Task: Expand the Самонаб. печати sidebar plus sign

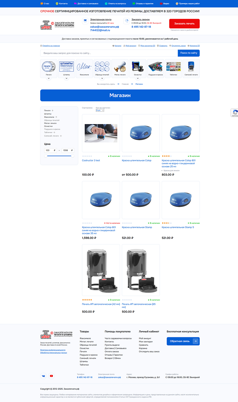Action: click(x=61, y=136)
